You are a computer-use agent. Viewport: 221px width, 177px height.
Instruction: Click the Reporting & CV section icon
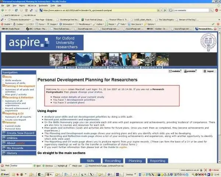(x=4, y=113)
